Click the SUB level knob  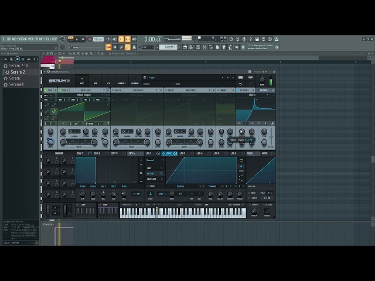(x=50, y=142)
